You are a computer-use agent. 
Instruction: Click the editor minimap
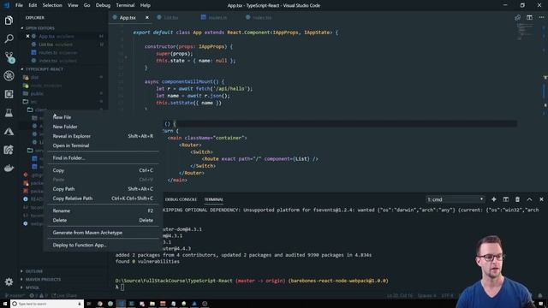(525, 32)
